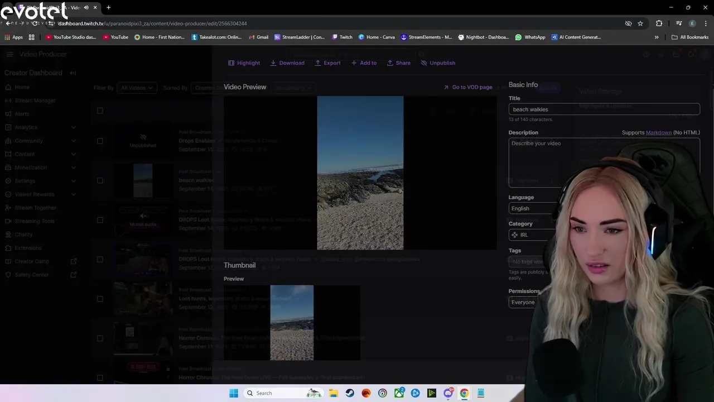Click into the Description text area
This screenshot has width=714, height=402.
click(604, 163)
